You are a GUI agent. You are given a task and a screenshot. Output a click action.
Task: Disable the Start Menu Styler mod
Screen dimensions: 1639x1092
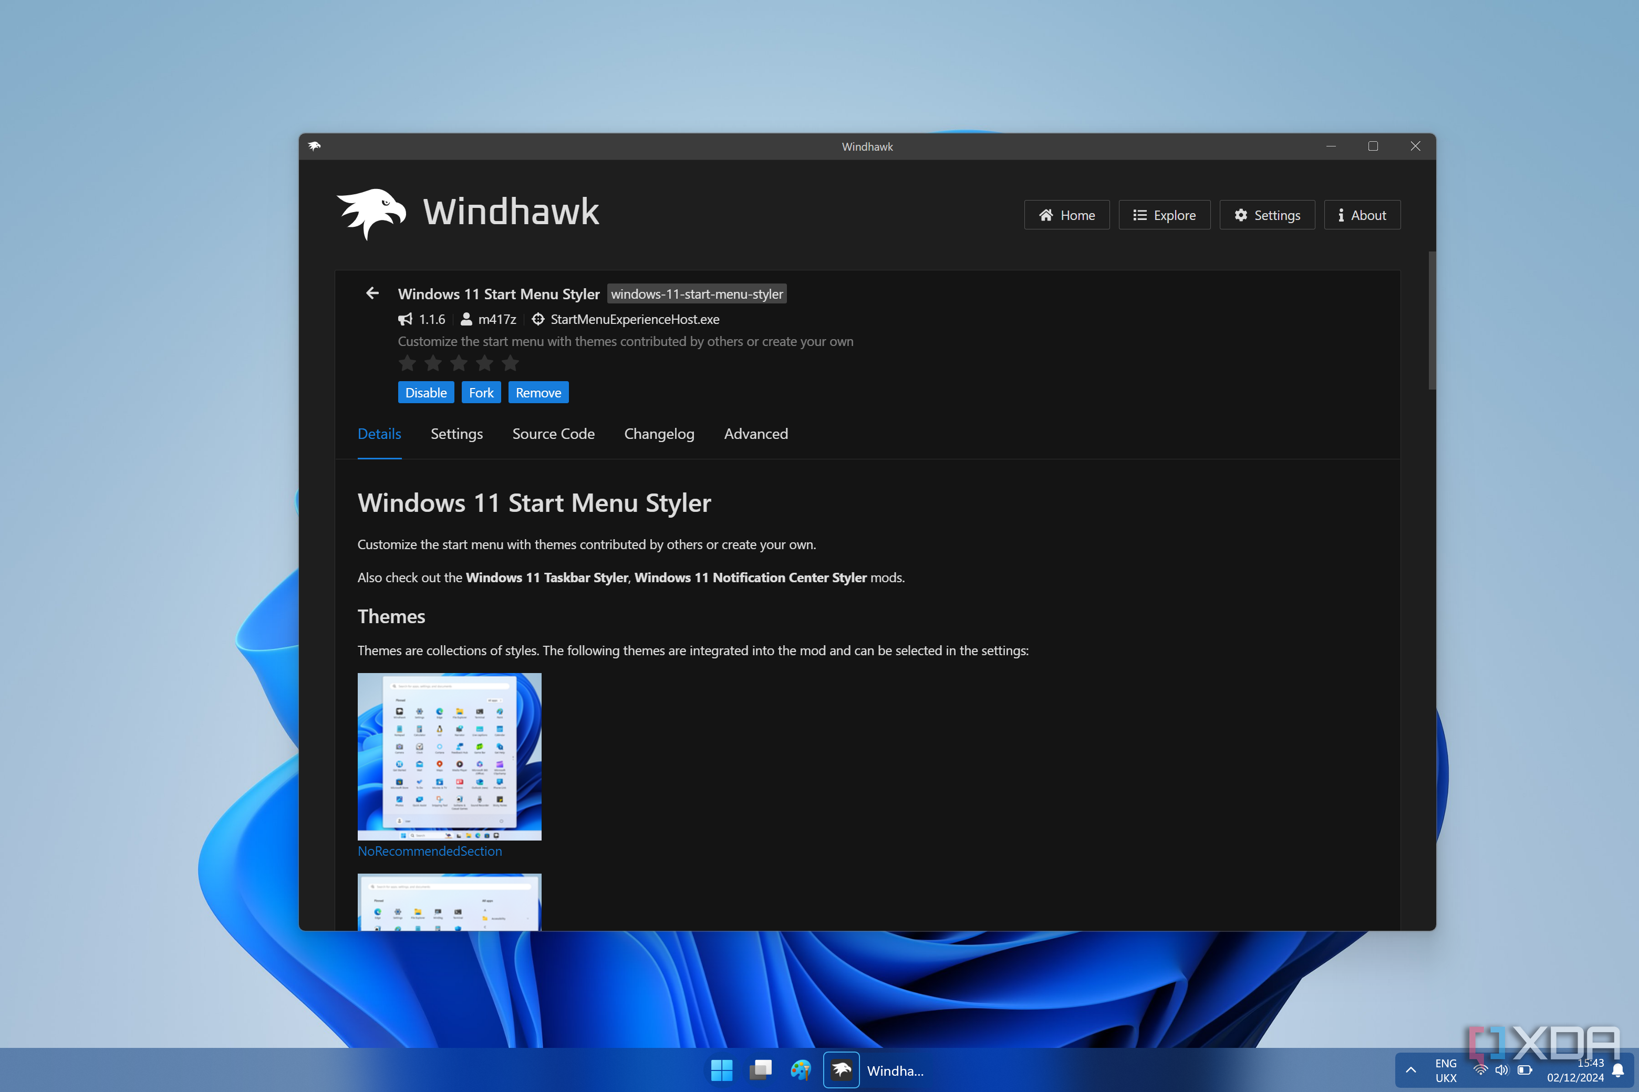[x=426, y=393]
